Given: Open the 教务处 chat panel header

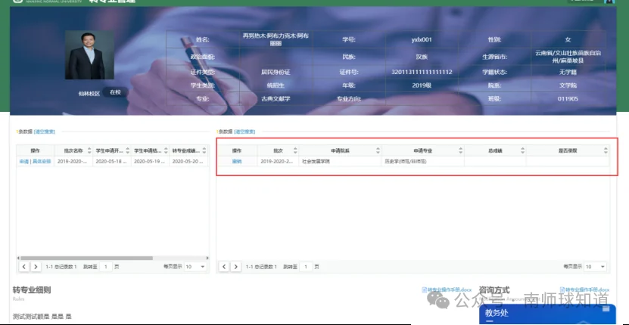Looking at the screenshot, I should [x=547, y=314].
